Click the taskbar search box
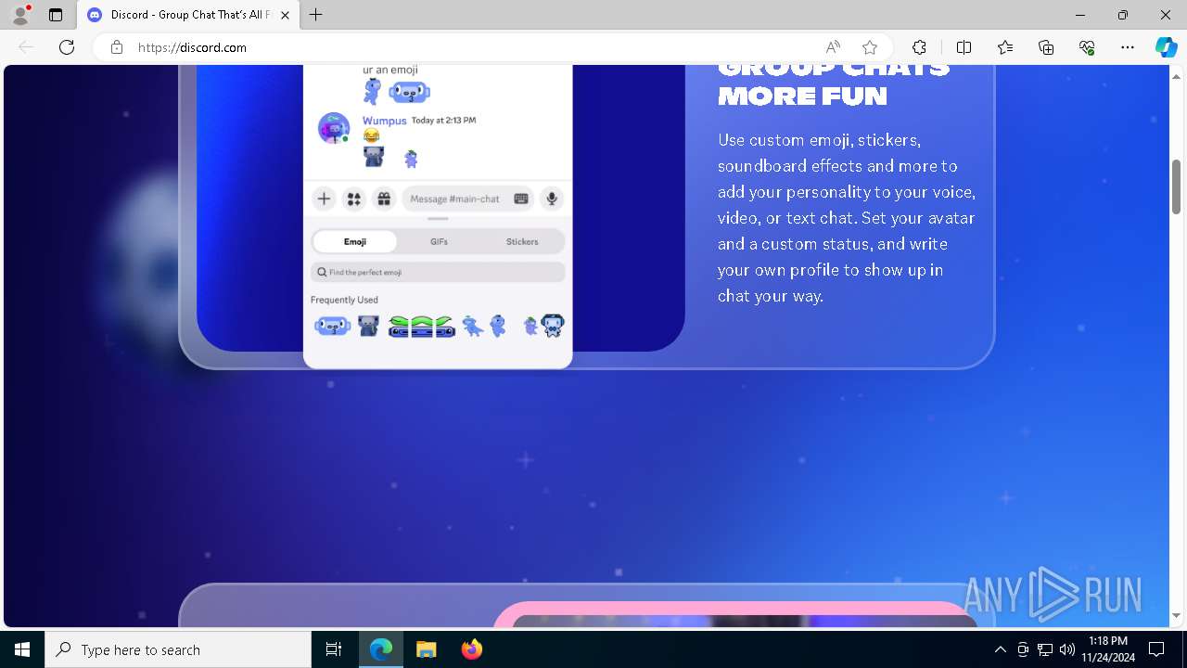 click(178, 649)
